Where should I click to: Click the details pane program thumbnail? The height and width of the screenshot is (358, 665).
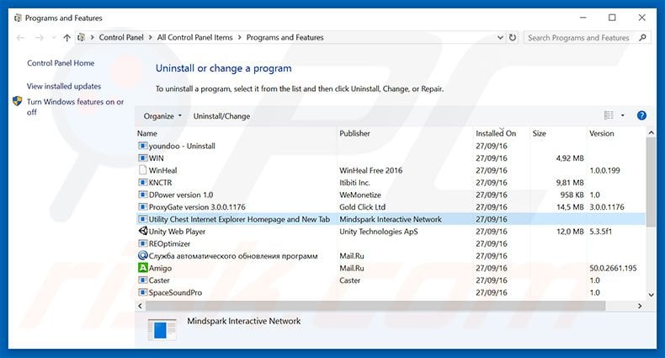point(162,329)
